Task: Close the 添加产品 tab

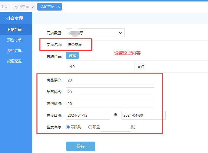Action: (x=59, y=7)
